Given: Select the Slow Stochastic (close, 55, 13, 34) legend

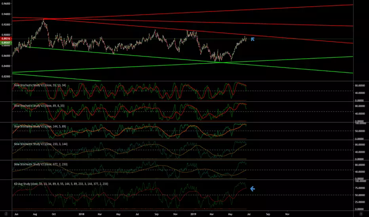Looking at the screenshot, I should click(x=40, y=85).
